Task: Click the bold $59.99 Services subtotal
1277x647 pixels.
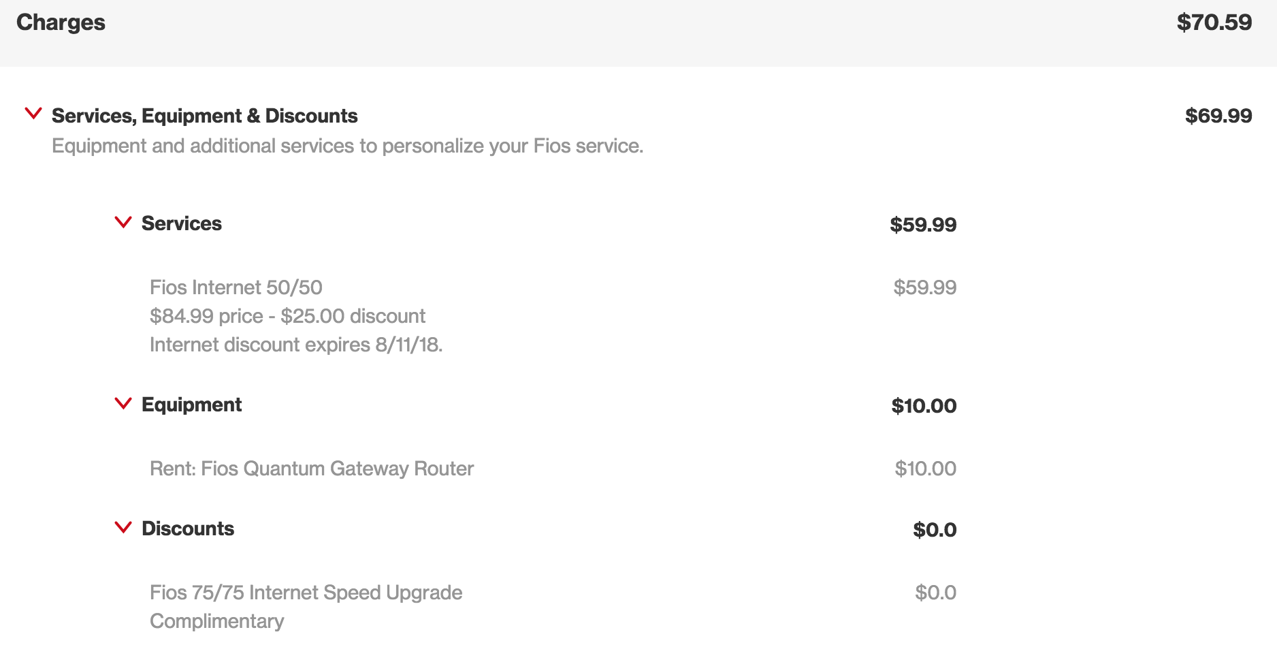Action: click(922, 225)
